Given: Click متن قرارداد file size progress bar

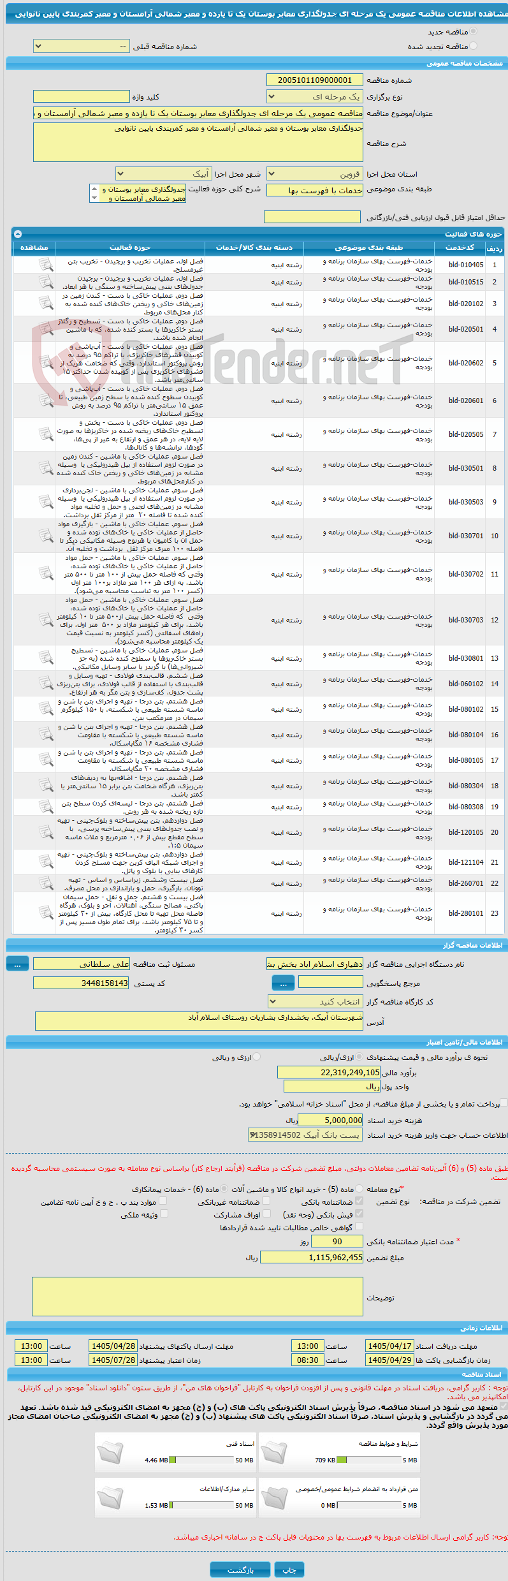Looking at the screenshot, I should click(x=368, y=1505).
